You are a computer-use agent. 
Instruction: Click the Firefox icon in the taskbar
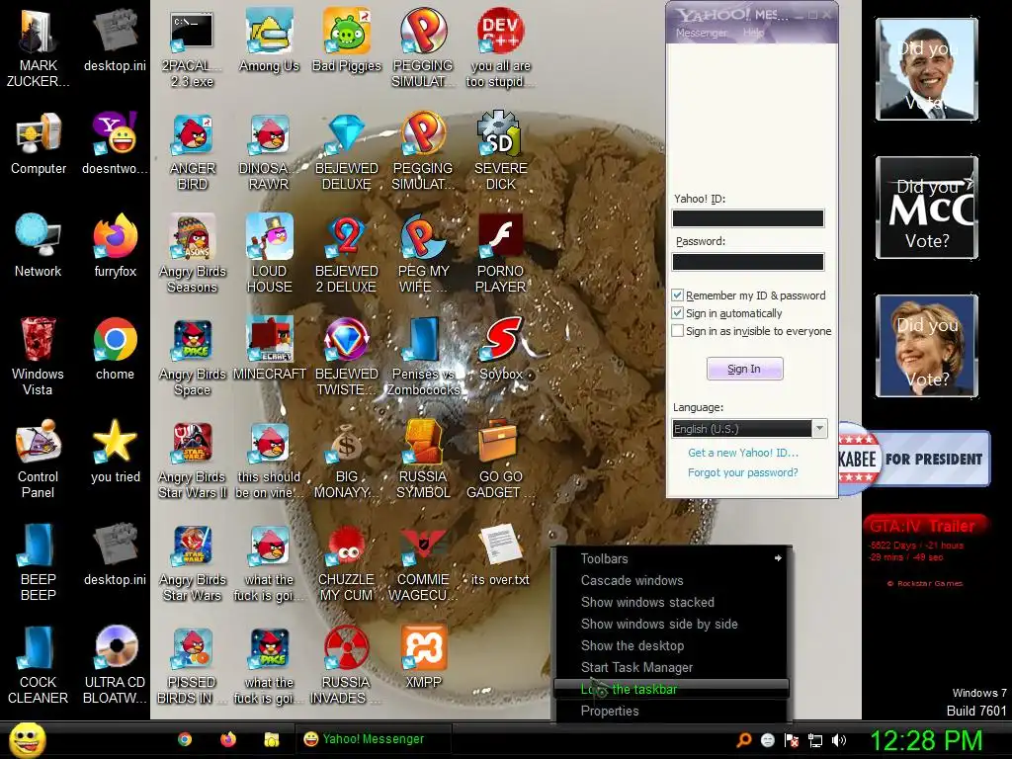[x=228, y=739]
